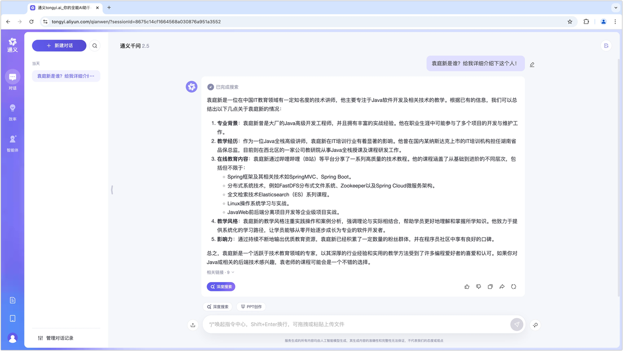View site information icon in address bar
623x351 pixels.
(x=45, y=22)
